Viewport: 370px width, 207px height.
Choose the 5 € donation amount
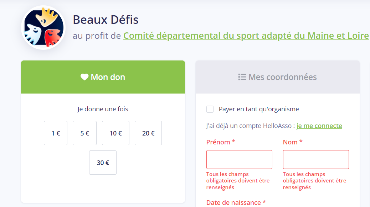coord(85,133)
